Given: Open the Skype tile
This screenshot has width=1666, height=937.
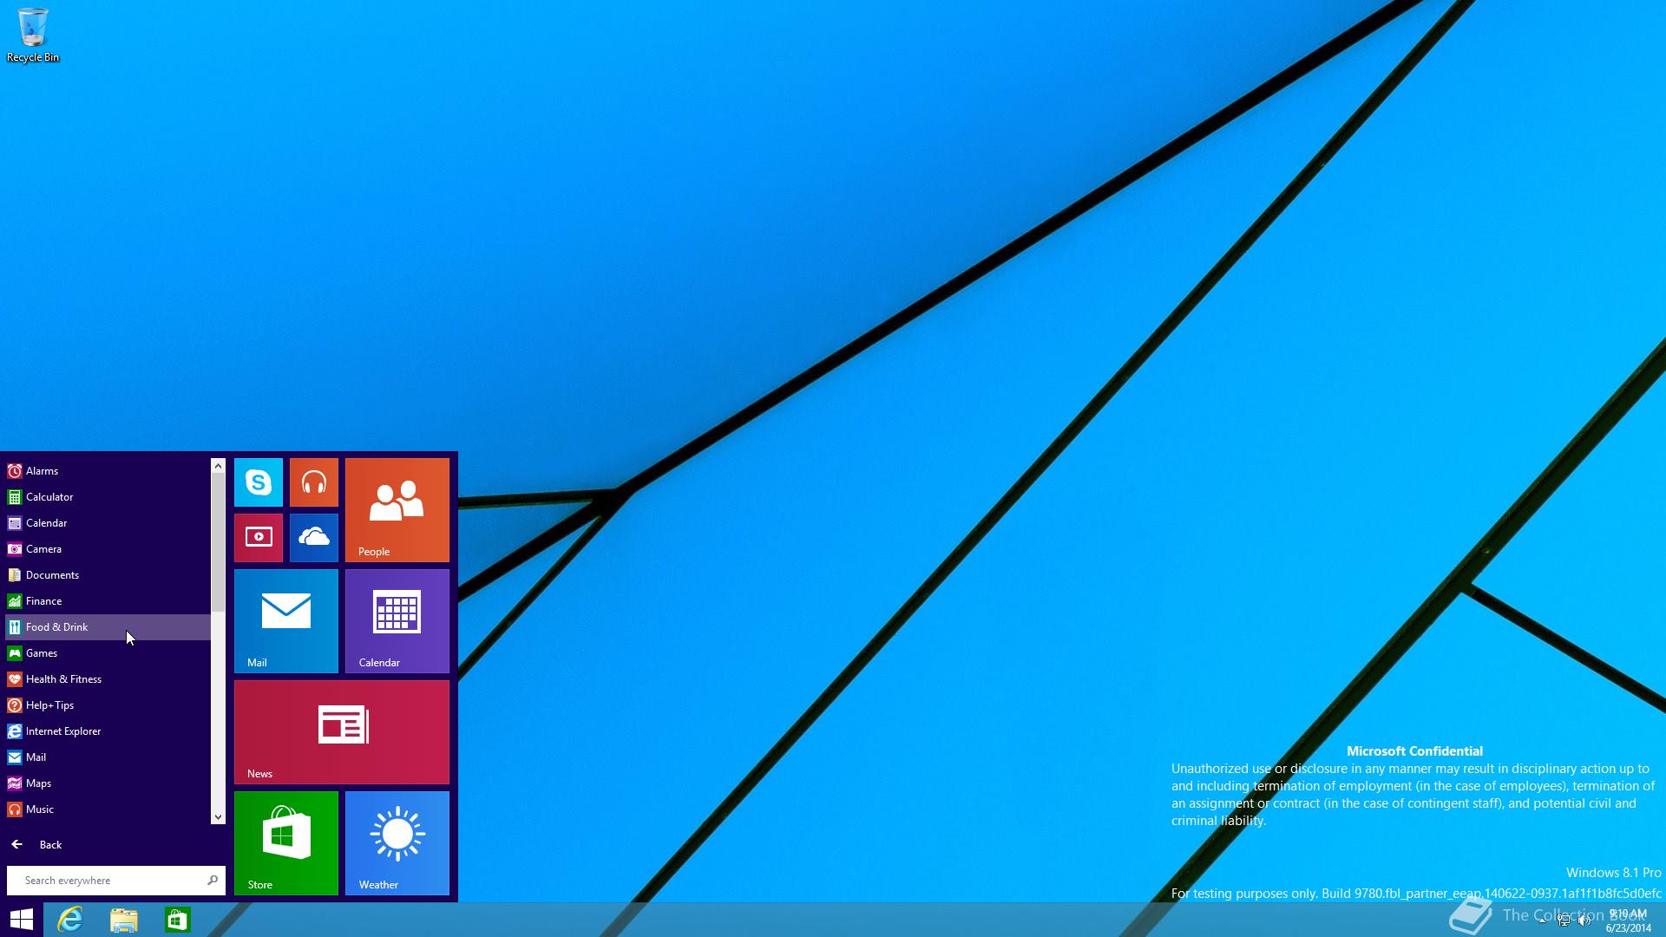Looking at the screenshot, I should click(x=258, y=482).
